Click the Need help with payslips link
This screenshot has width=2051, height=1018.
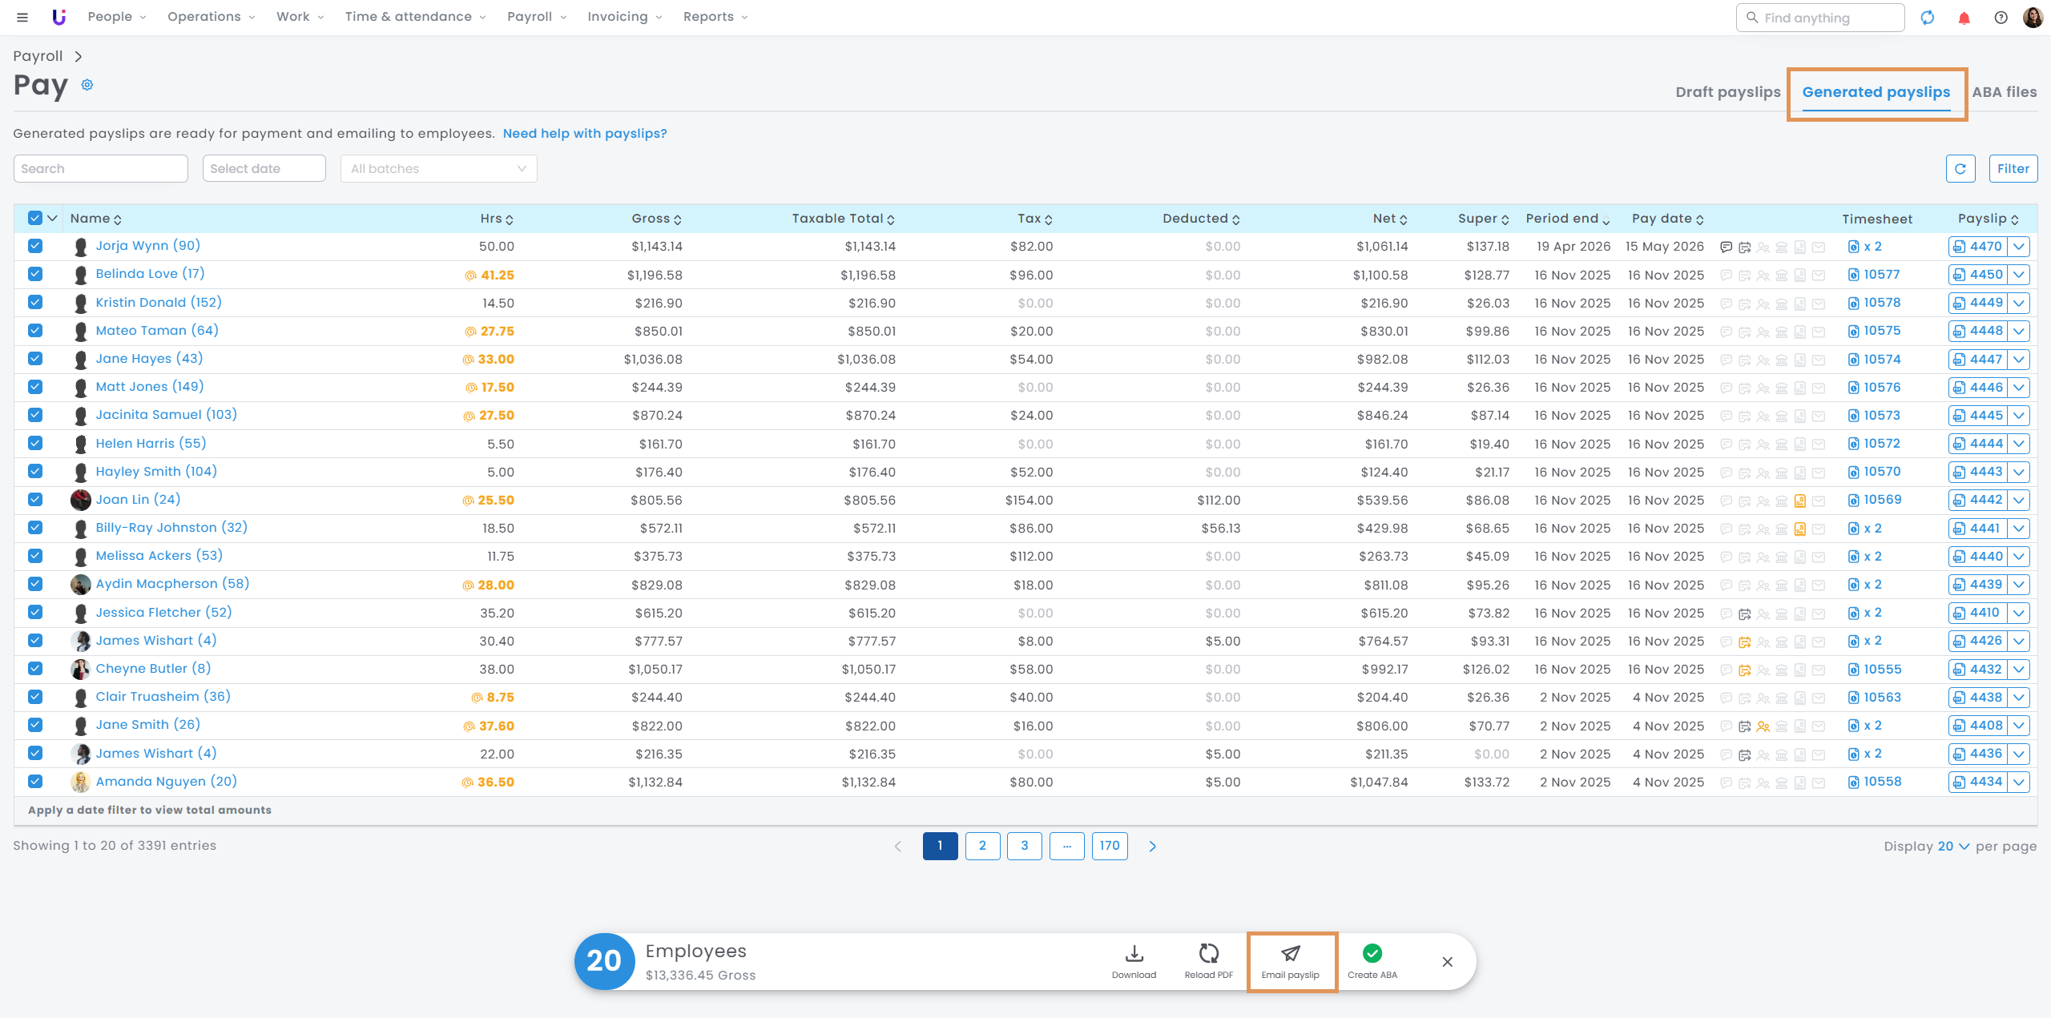585,134
